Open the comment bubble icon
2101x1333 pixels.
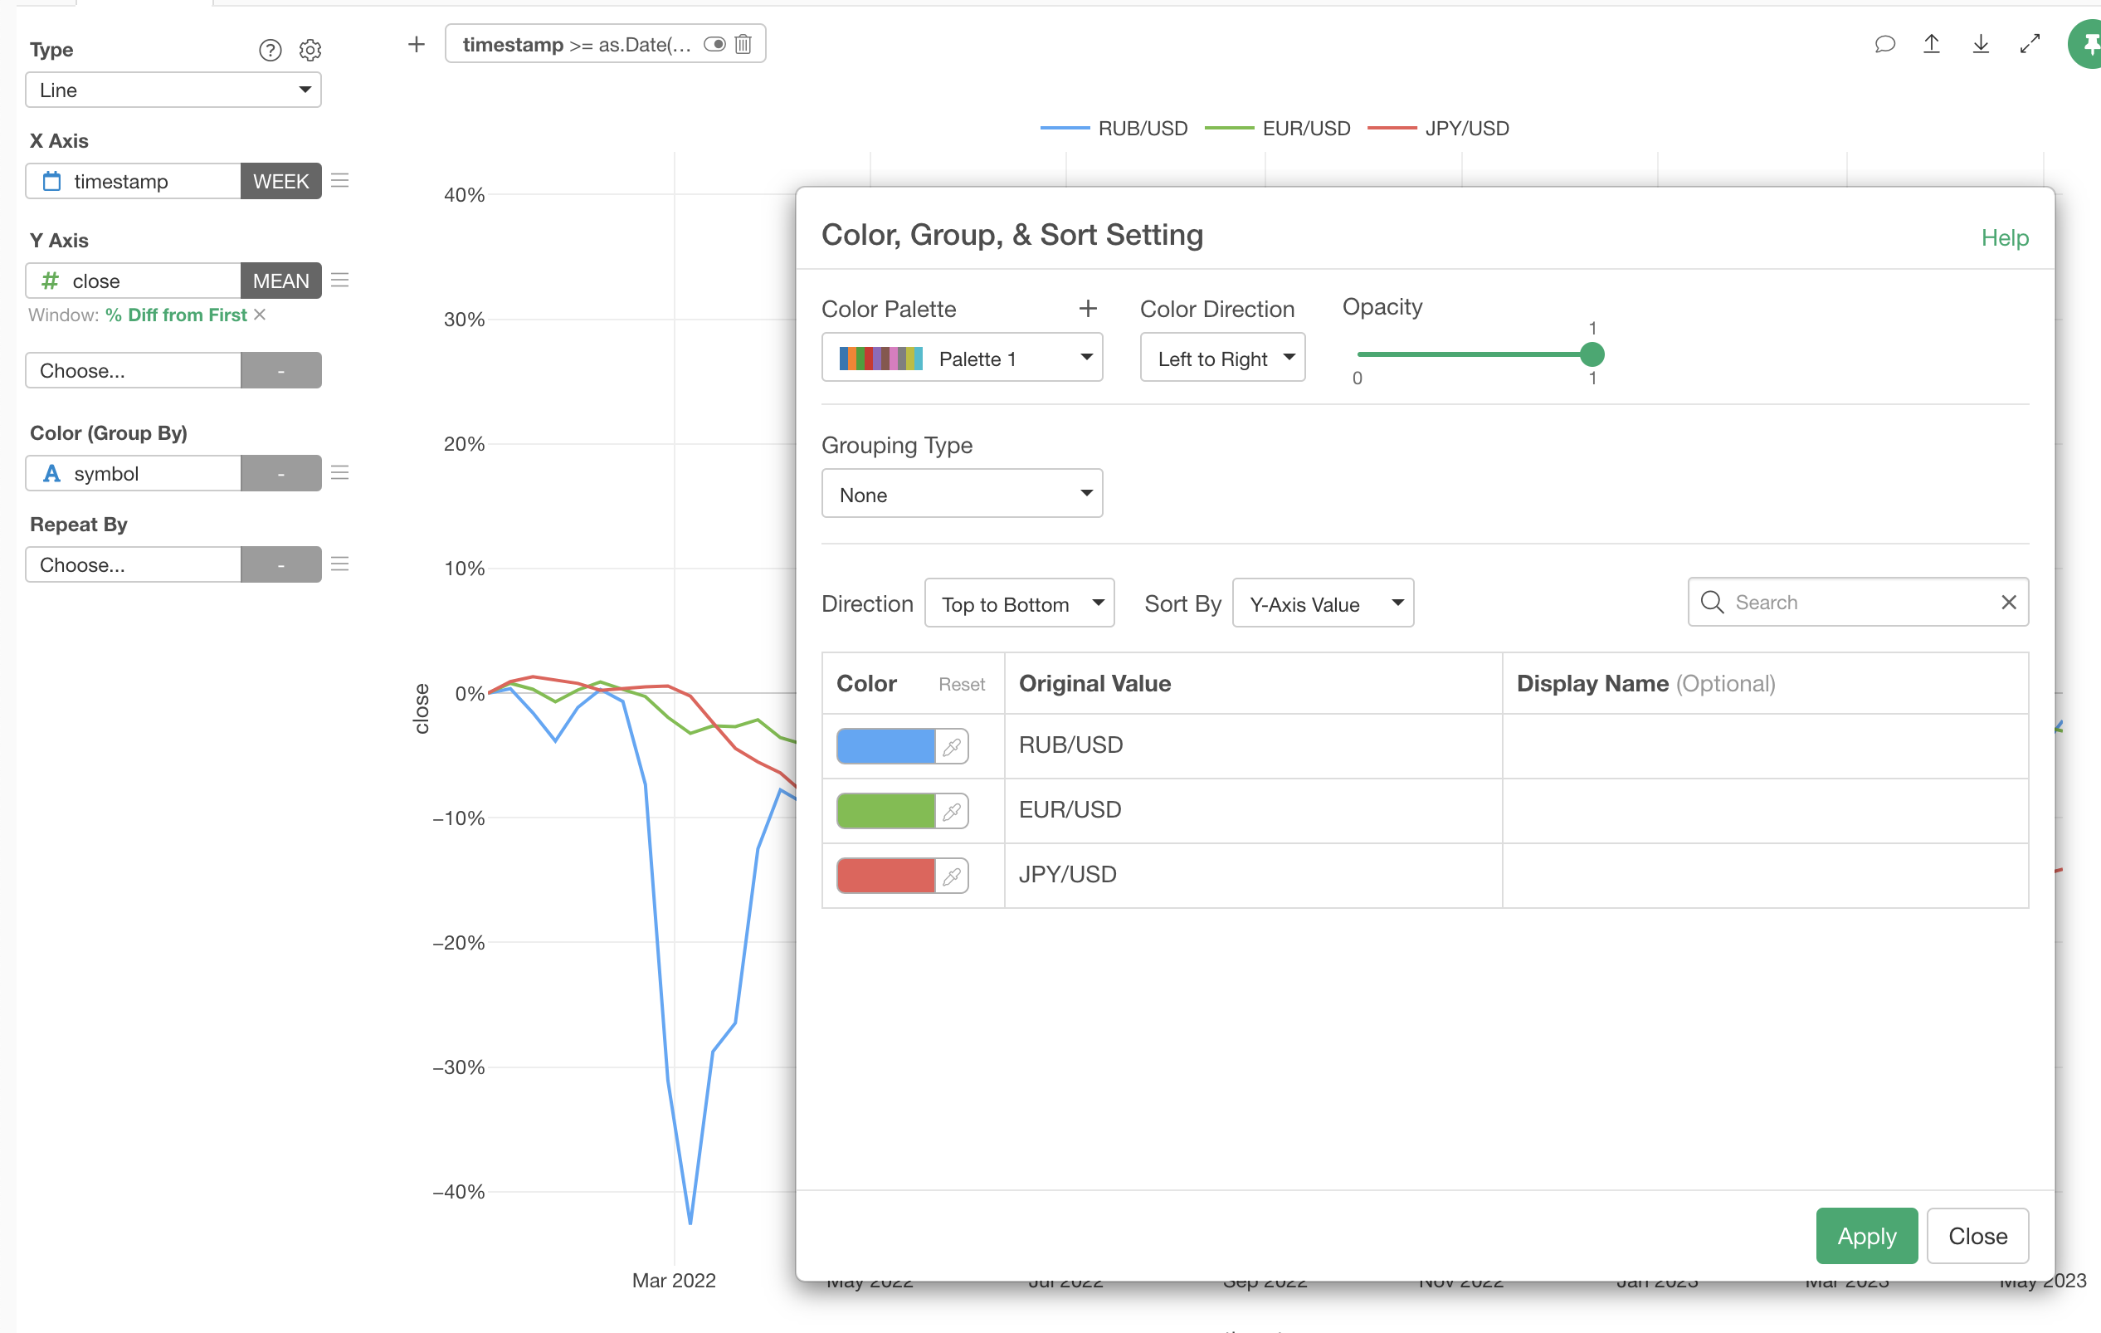[1884, 44]
